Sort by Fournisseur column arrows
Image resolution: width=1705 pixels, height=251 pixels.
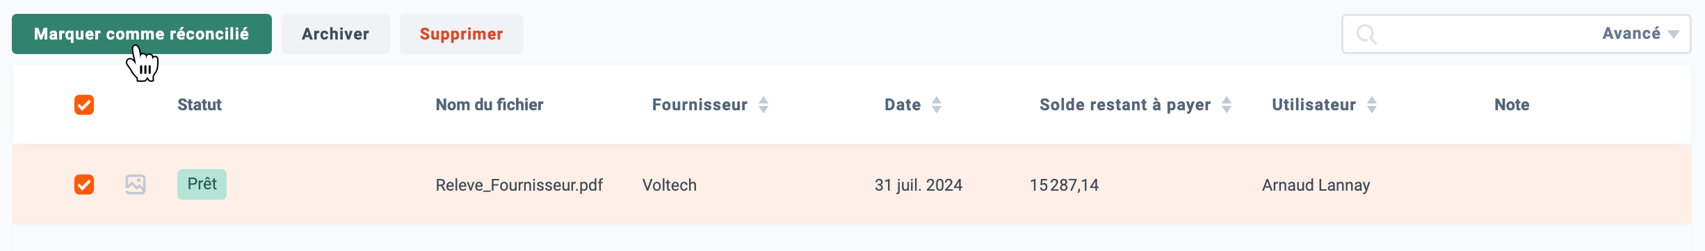click(763, 105)
